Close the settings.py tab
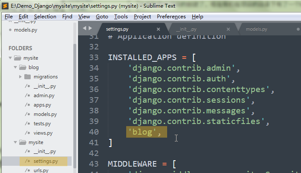Viewport: 301px width, 173px height. tap(158, 29)
